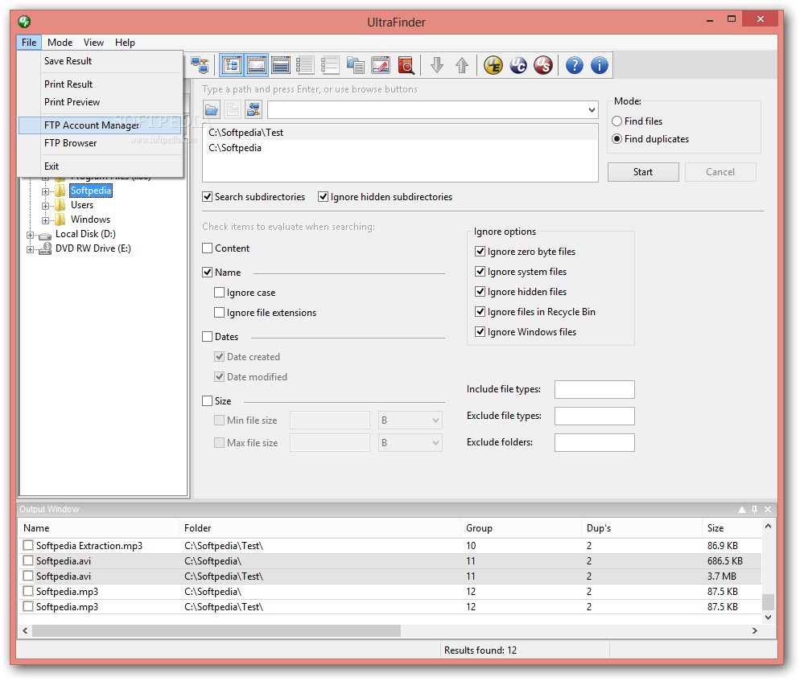800x681 pixels.
Task: Uncheck Ignore hidden subdirectories
Action: click(x=323, y=197)
